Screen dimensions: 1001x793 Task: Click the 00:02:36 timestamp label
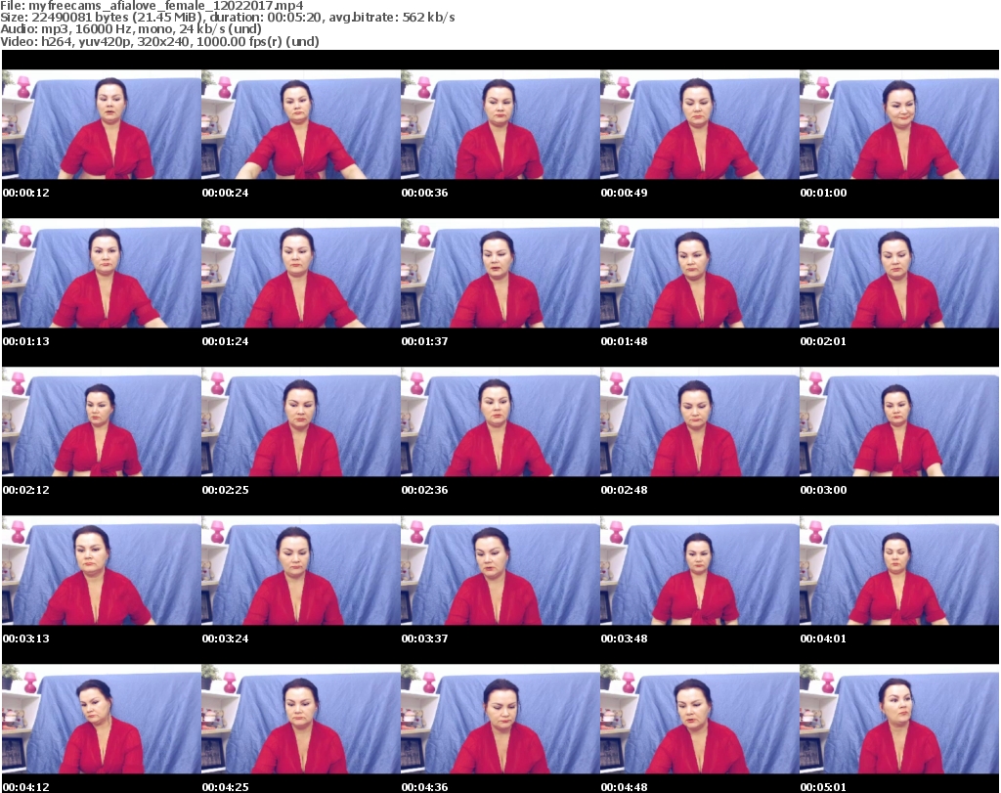coord(424,490)
